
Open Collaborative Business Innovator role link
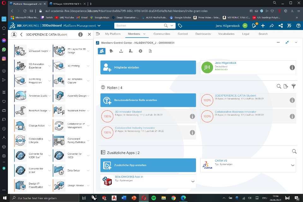235,112
